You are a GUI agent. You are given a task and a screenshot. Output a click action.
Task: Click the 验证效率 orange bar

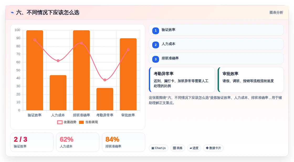35,70
